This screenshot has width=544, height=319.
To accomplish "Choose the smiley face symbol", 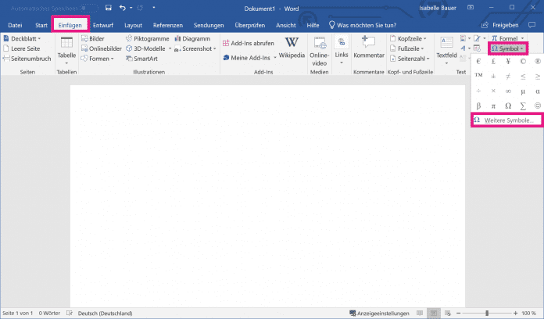I will [x=537, y=106].
